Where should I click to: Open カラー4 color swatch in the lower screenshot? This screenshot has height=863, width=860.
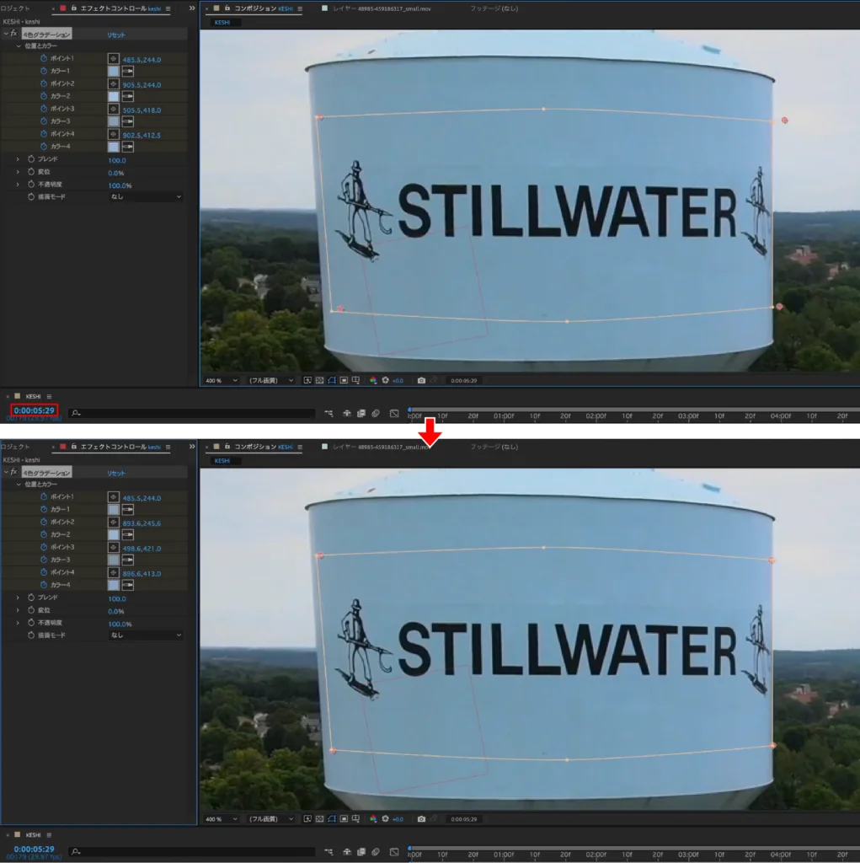114,585
